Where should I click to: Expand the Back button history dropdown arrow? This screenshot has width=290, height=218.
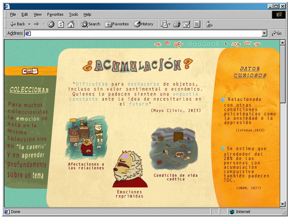click(29, 24)
